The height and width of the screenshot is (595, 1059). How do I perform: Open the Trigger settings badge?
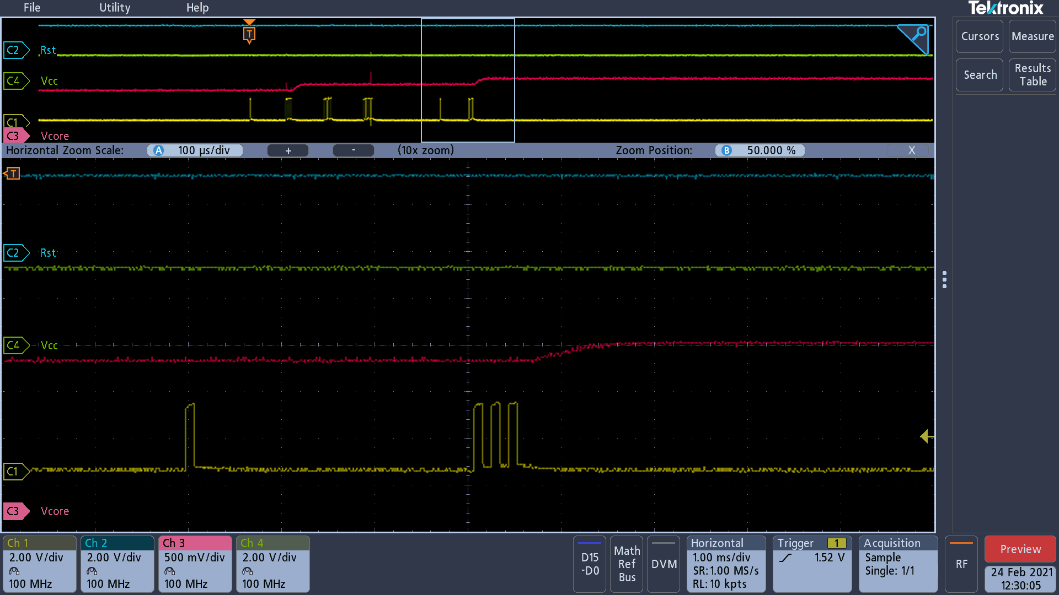click(812, 564)
